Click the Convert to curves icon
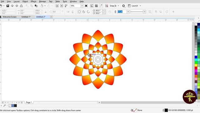Image resolution: width=200 pixels, height=113 pixels. 167,12
